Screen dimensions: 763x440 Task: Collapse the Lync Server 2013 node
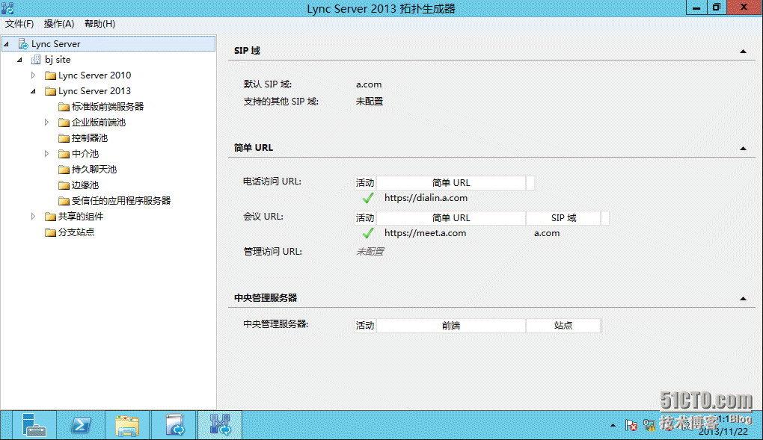[x=33, y=91]
